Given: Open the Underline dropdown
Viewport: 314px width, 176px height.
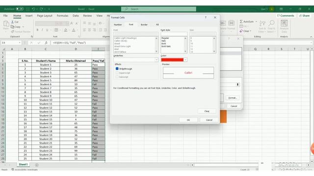Looking at the screenshot, I should 156,60.
